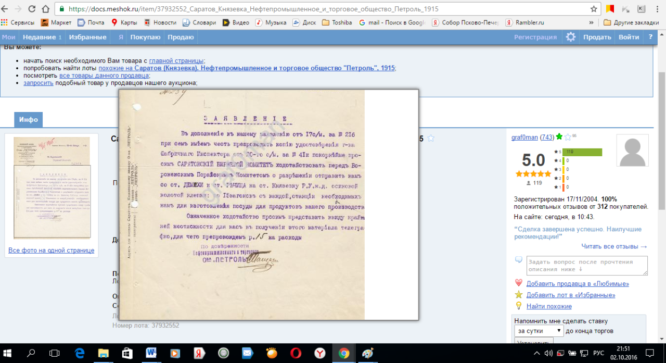Open the Покупаю menu item

(145, 37)
